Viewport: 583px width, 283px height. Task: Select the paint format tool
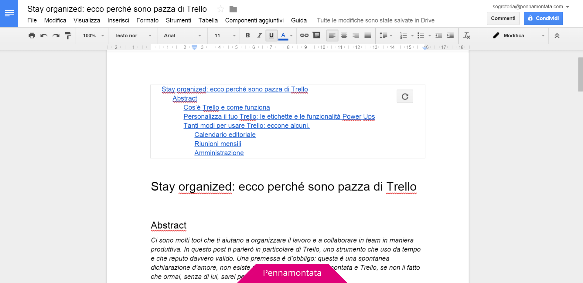coord(68,35)
